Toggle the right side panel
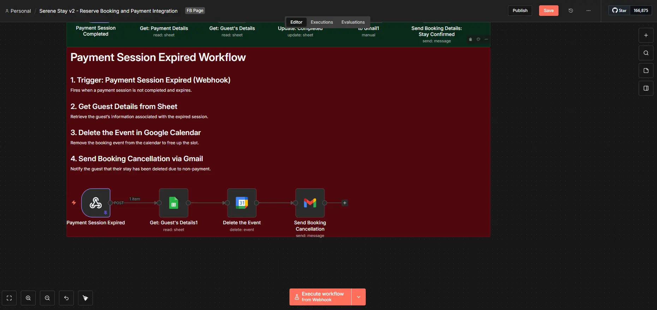The width and height of the screenshot is (657, 310). (646, 88)
